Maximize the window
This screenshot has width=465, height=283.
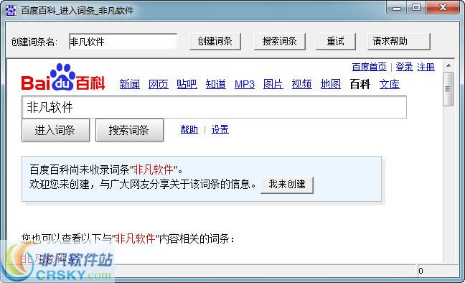(x=416, y=7)
